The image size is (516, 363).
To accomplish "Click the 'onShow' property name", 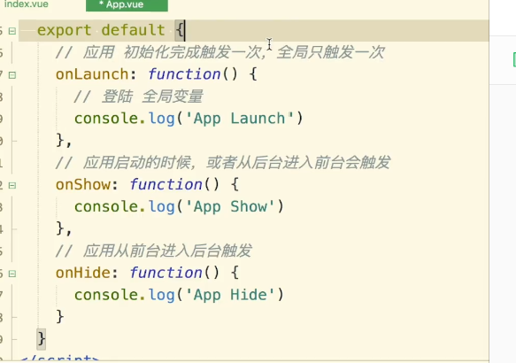I will click(x=83, y=184).
